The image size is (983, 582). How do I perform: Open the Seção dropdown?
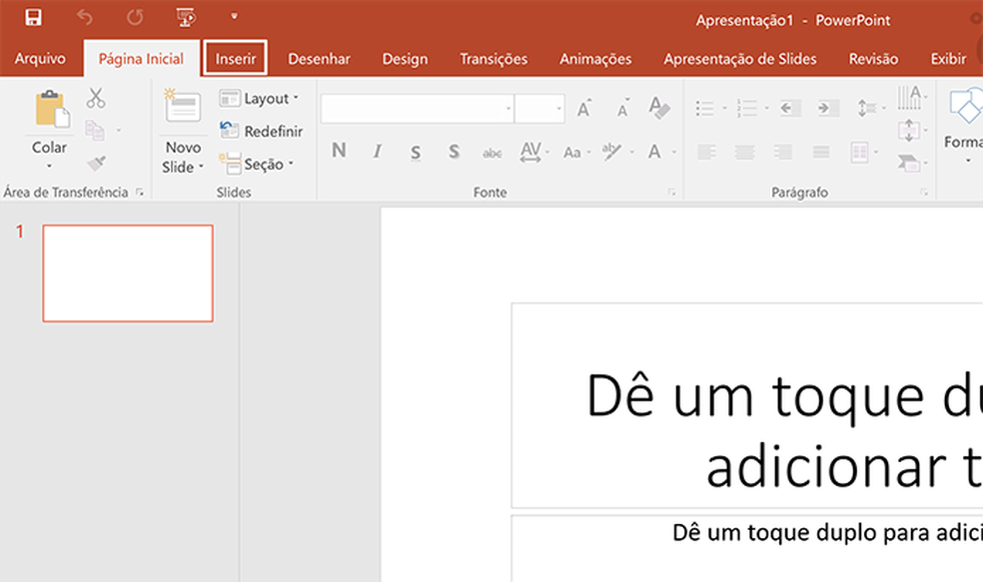click(257, 164)
